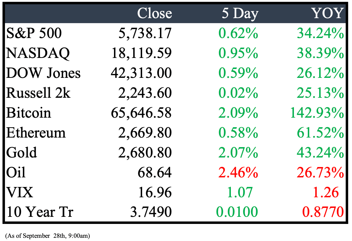Click the S&P 500 YOY value 34.24%
This screenshot has height=241, width=352.
320,33
